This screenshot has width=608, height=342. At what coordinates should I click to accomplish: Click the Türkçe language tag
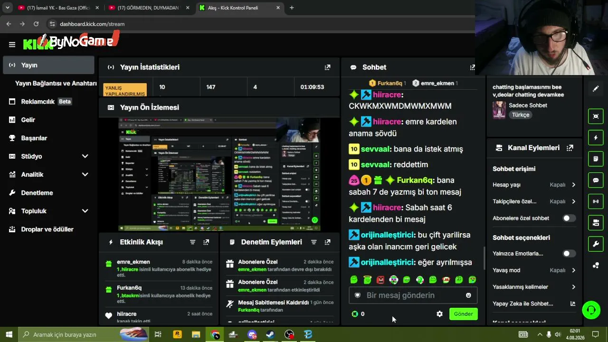click(x=521, y=115)
